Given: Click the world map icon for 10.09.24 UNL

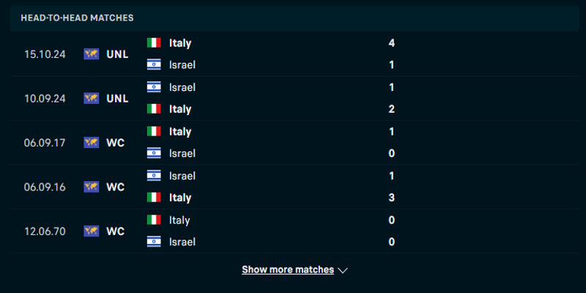Looking at the screenshot, I should pyautogui.click(x=92, y=98).
